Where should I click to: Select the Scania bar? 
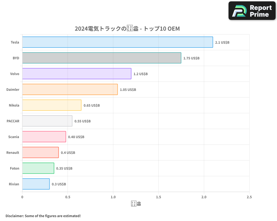pos(44,137)
